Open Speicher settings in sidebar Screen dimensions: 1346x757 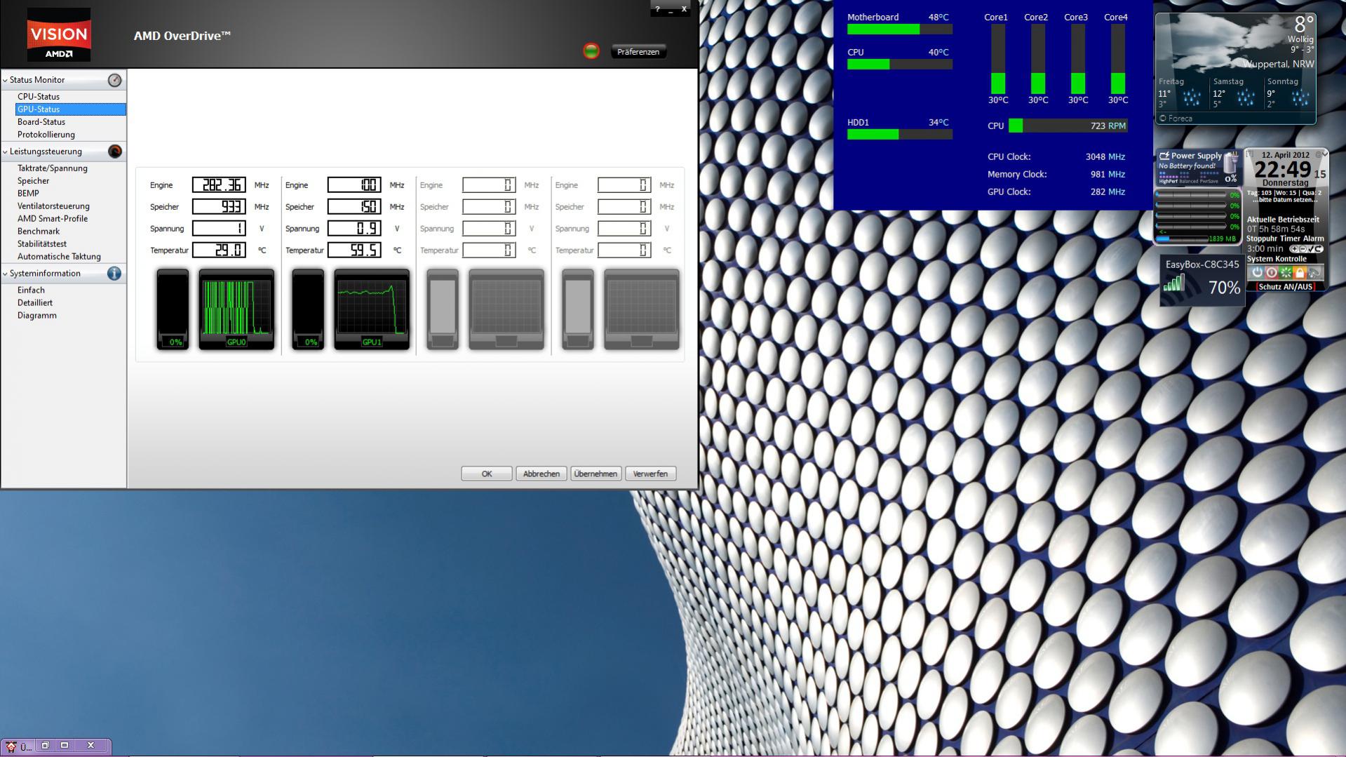(x=34, y=181)
